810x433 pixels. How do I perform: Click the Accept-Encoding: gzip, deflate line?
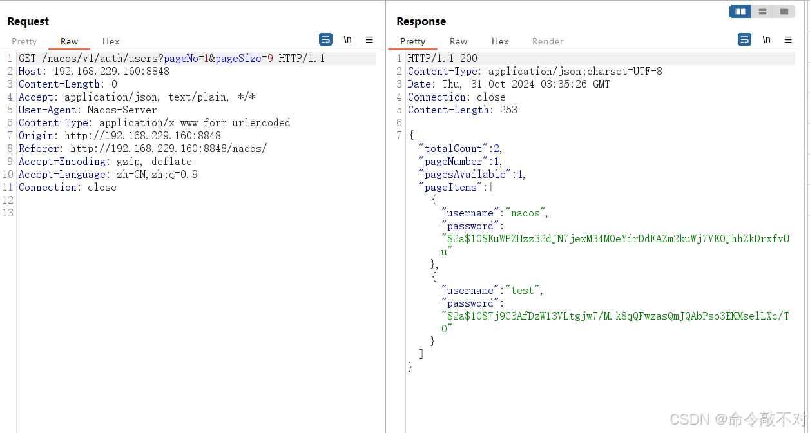point(105,162)
